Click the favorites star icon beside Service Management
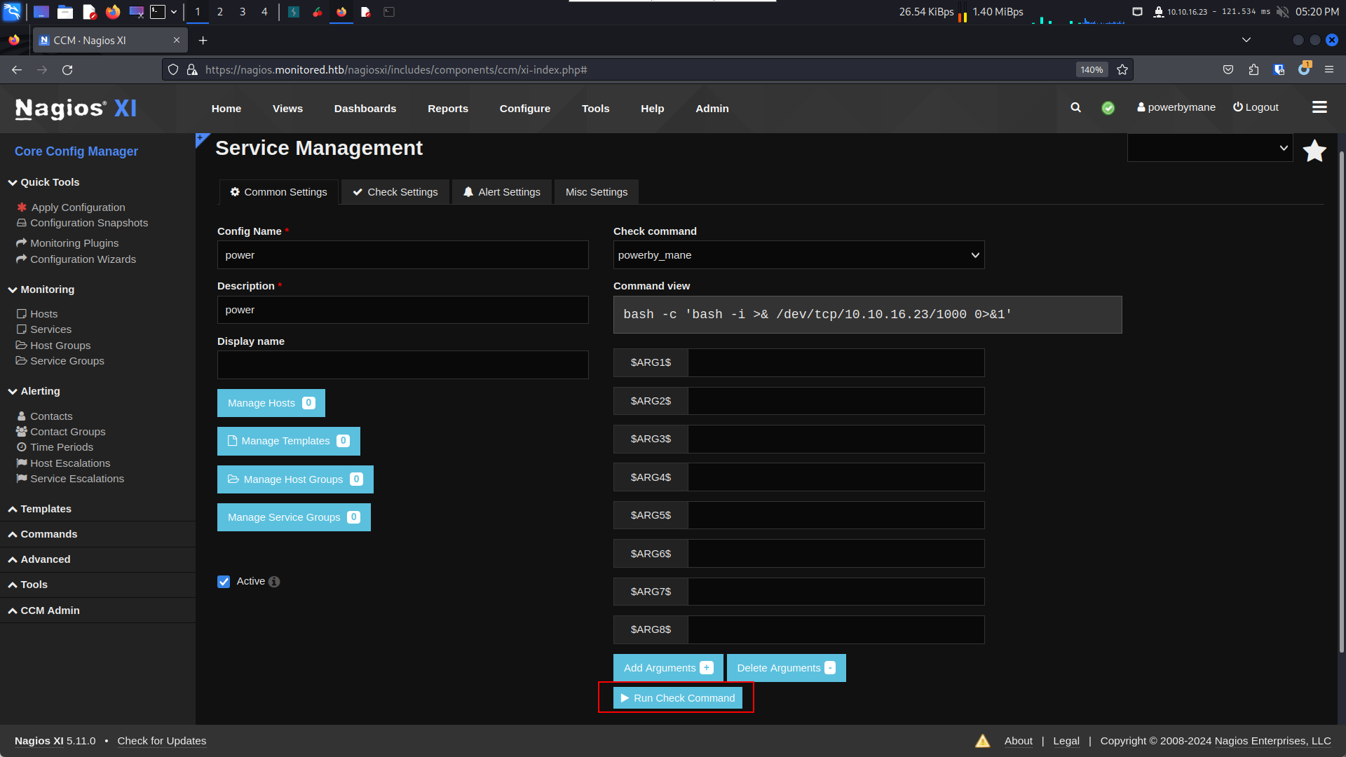 click(1314, 151)
